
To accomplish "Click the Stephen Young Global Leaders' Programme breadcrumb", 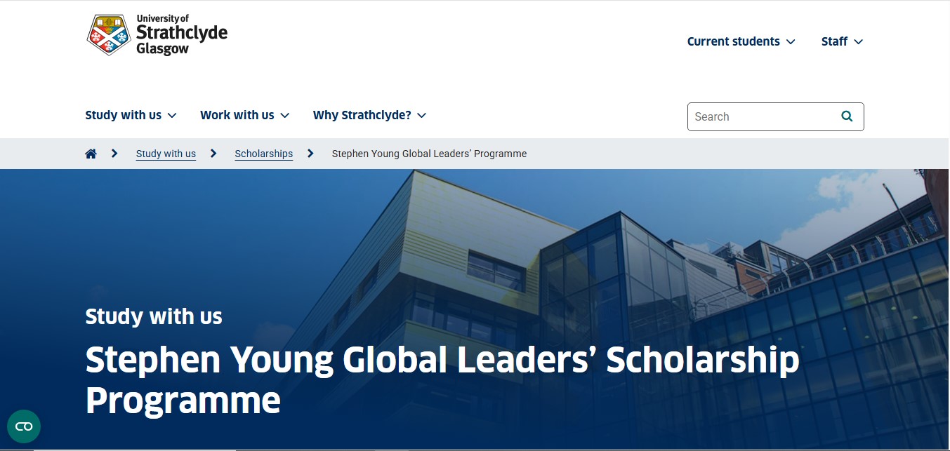I will [429, 154].
